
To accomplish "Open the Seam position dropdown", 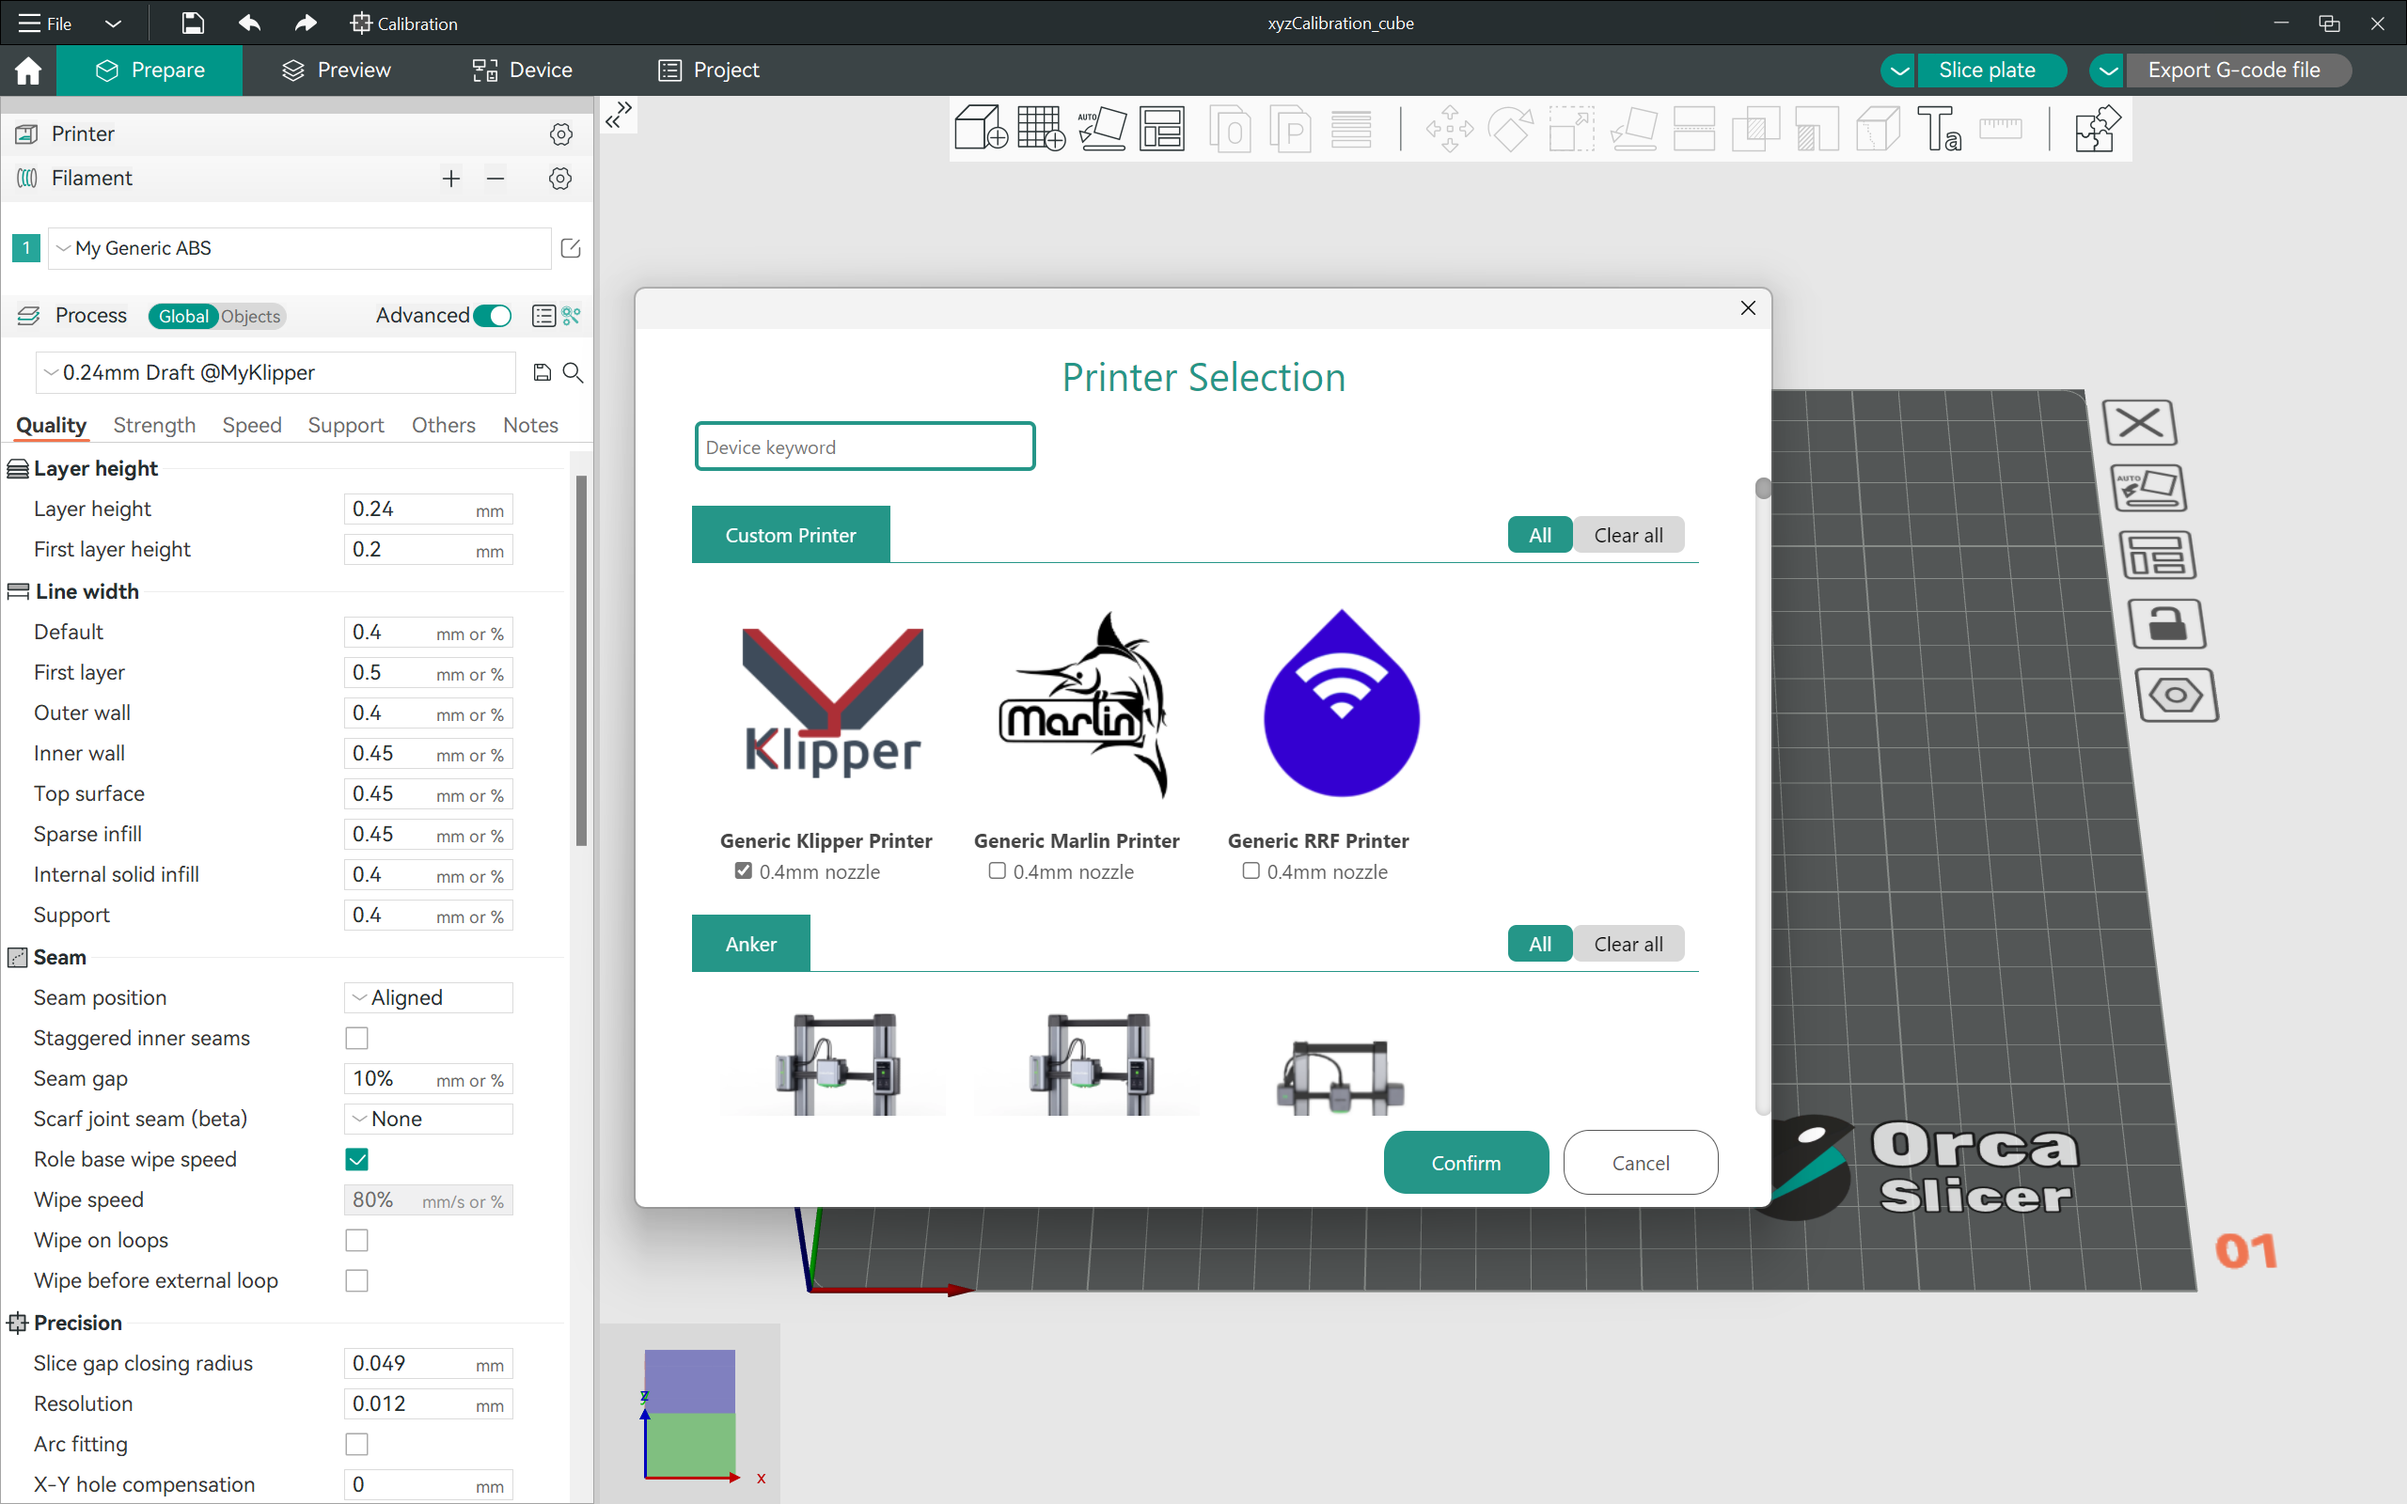I will click(x=428, y=997).
